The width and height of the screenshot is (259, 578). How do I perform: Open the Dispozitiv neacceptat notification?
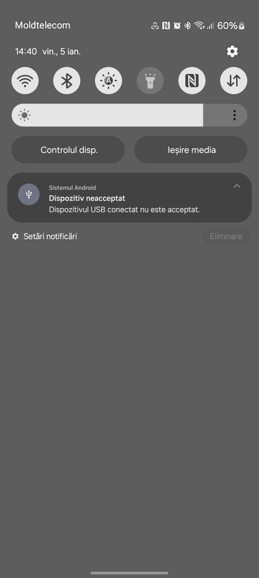click(x=129, y=198)
